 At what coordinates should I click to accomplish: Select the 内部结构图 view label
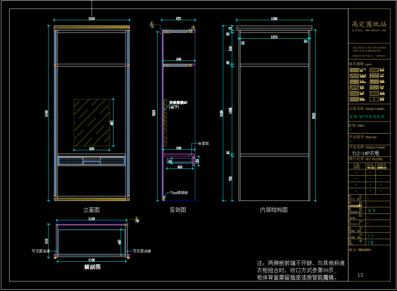tap(274, 210)
